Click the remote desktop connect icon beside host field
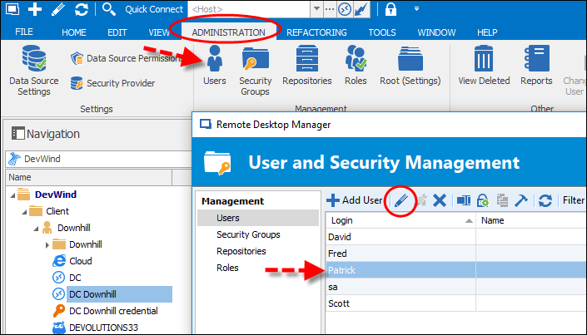The height and width of the screenshot is (335, 587). [x=344, y=9]
